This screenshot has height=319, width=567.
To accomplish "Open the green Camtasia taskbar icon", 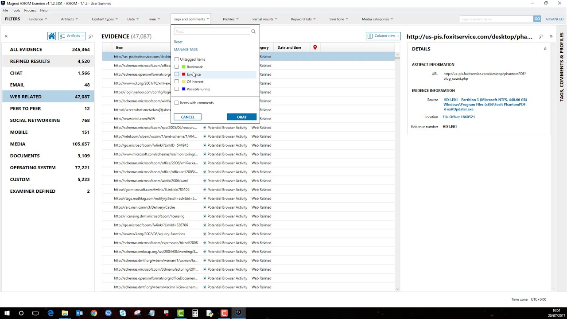I will (181, 313).
